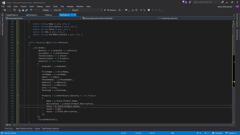The image size is (240, 135).
Task: Open the Output panel tab
Action: point(37,129)
